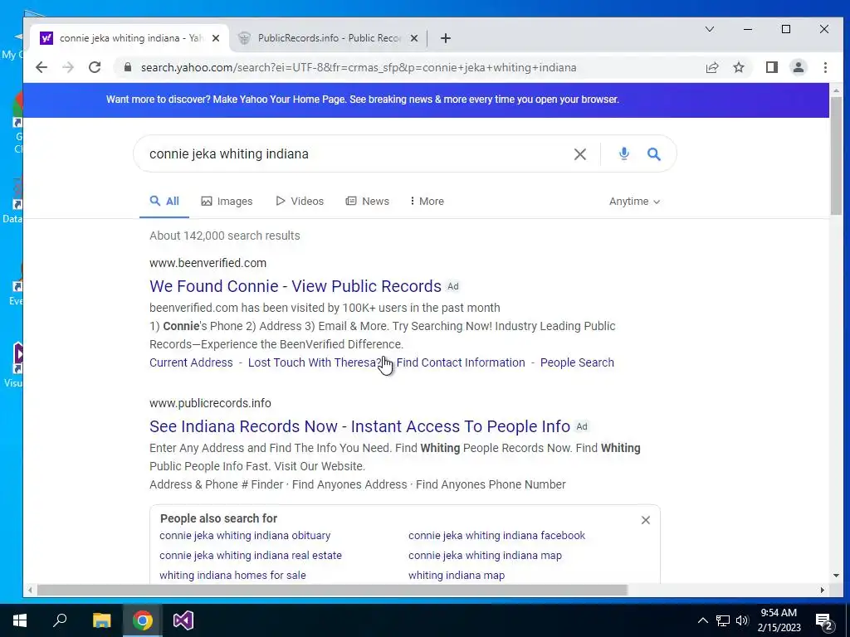
Task: Open the tab search chevron
Action: (709, 29)
